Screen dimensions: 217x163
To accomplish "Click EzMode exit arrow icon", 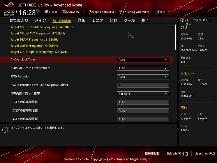I will pyautogui.click(x=186, y=154).
